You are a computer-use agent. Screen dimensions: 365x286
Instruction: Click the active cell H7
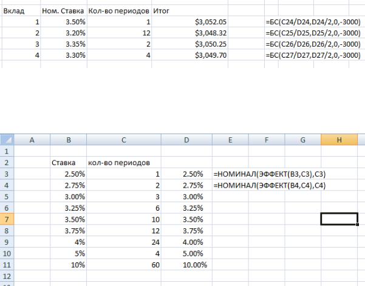coord(339,219)
